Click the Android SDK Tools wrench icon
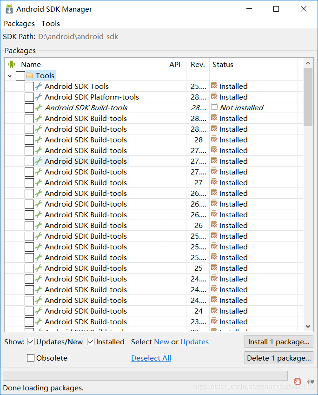318x395 pixels. click(39, 86)
